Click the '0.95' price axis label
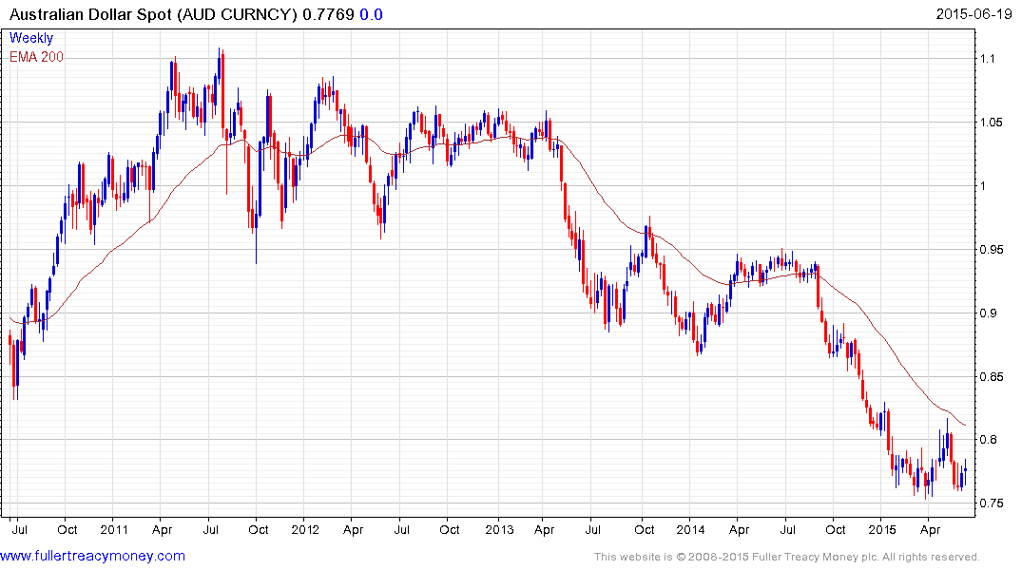This screenshot has height=570, width=1022. [x=991, y=250]
